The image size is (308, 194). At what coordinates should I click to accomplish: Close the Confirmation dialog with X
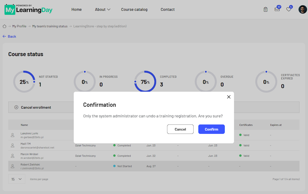[x=229, y=97]
